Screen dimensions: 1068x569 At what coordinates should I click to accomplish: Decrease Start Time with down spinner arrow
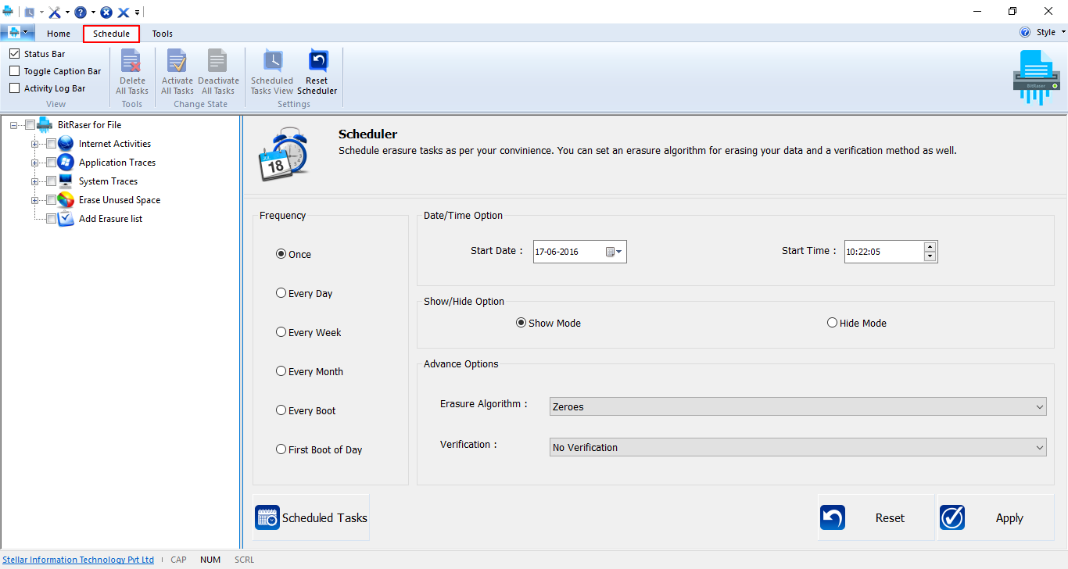point(930,256)
